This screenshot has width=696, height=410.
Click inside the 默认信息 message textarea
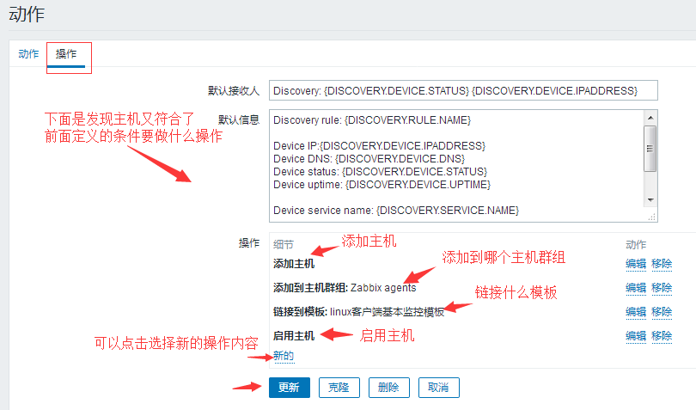click(x=455, y=159)
